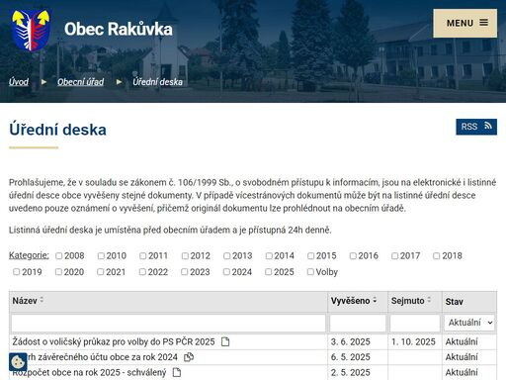Click the hamburger lines icon in MENU
The height and width of the screenshot is (380, 506).
tap(483, 23)
